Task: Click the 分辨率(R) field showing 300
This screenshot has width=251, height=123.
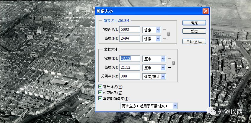Action: pyautogui.click(x=130, y=76)
